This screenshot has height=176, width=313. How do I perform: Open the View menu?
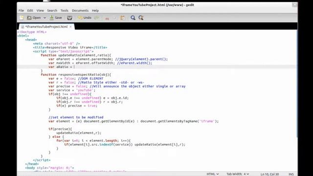[40, 11]
